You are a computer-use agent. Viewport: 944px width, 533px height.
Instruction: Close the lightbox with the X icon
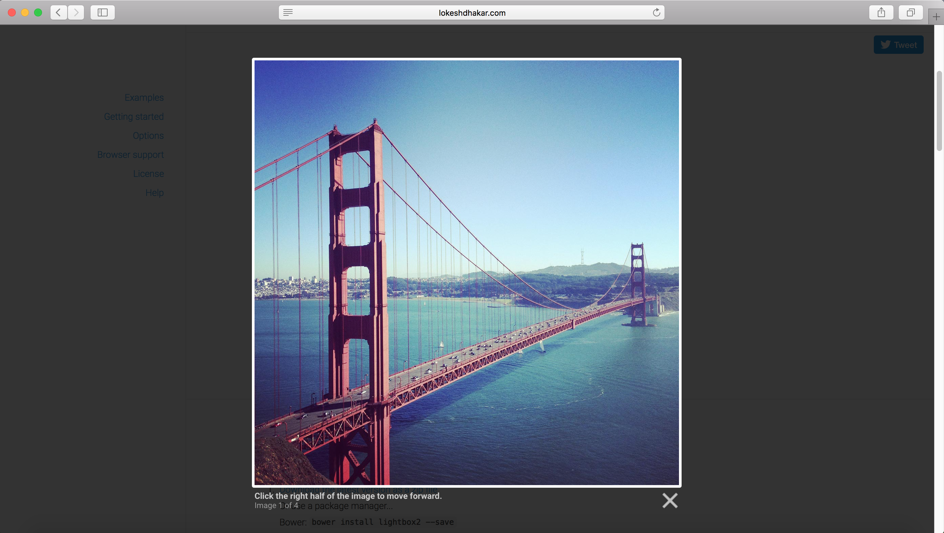click(669, 501)
